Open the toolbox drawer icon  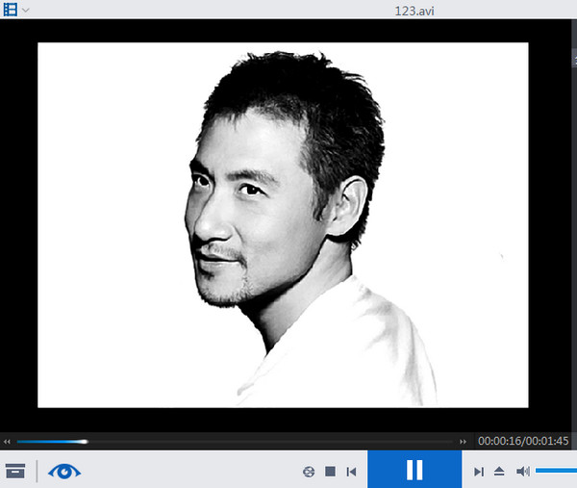[x=15, y=471]
